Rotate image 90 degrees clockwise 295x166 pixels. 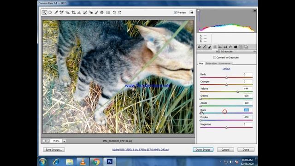(x=120, y=12)
